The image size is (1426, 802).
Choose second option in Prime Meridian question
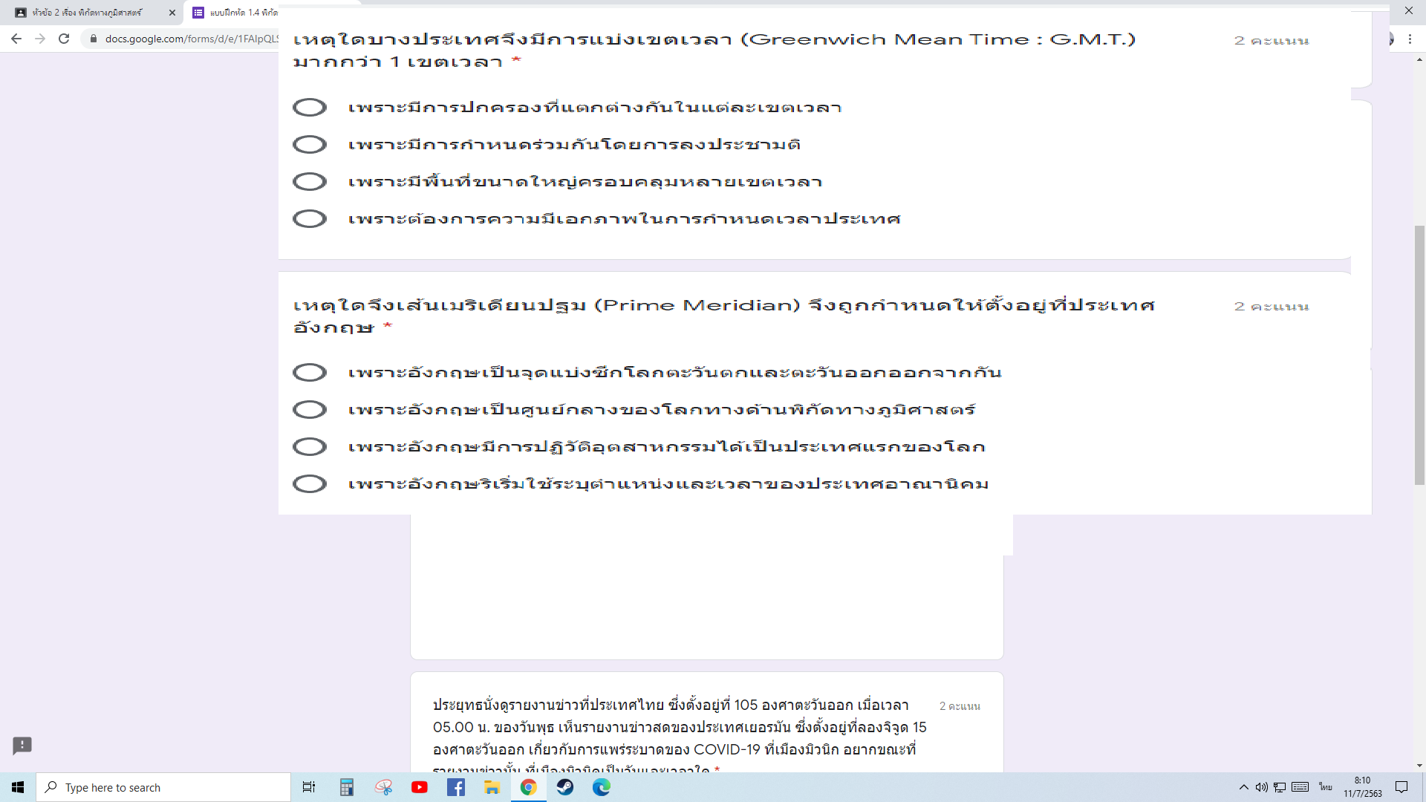[x=310, y=410]
